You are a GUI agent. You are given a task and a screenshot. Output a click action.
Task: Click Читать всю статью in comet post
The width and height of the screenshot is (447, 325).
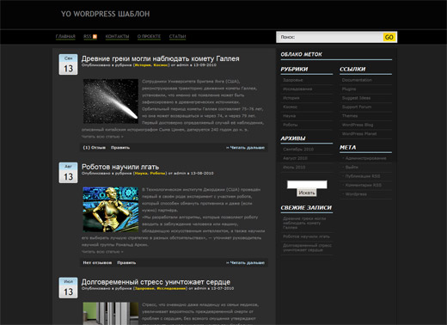[102, 137]
